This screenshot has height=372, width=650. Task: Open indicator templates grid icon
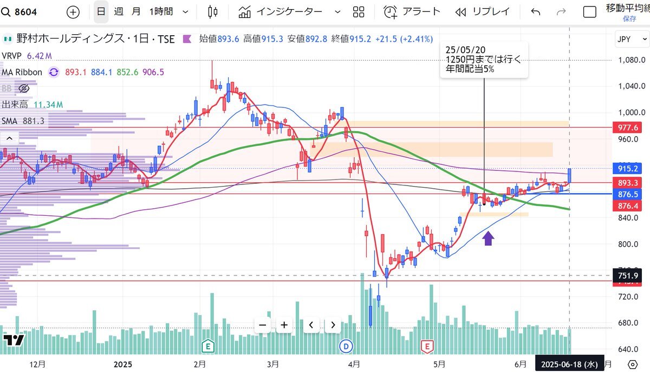point(359,12)
